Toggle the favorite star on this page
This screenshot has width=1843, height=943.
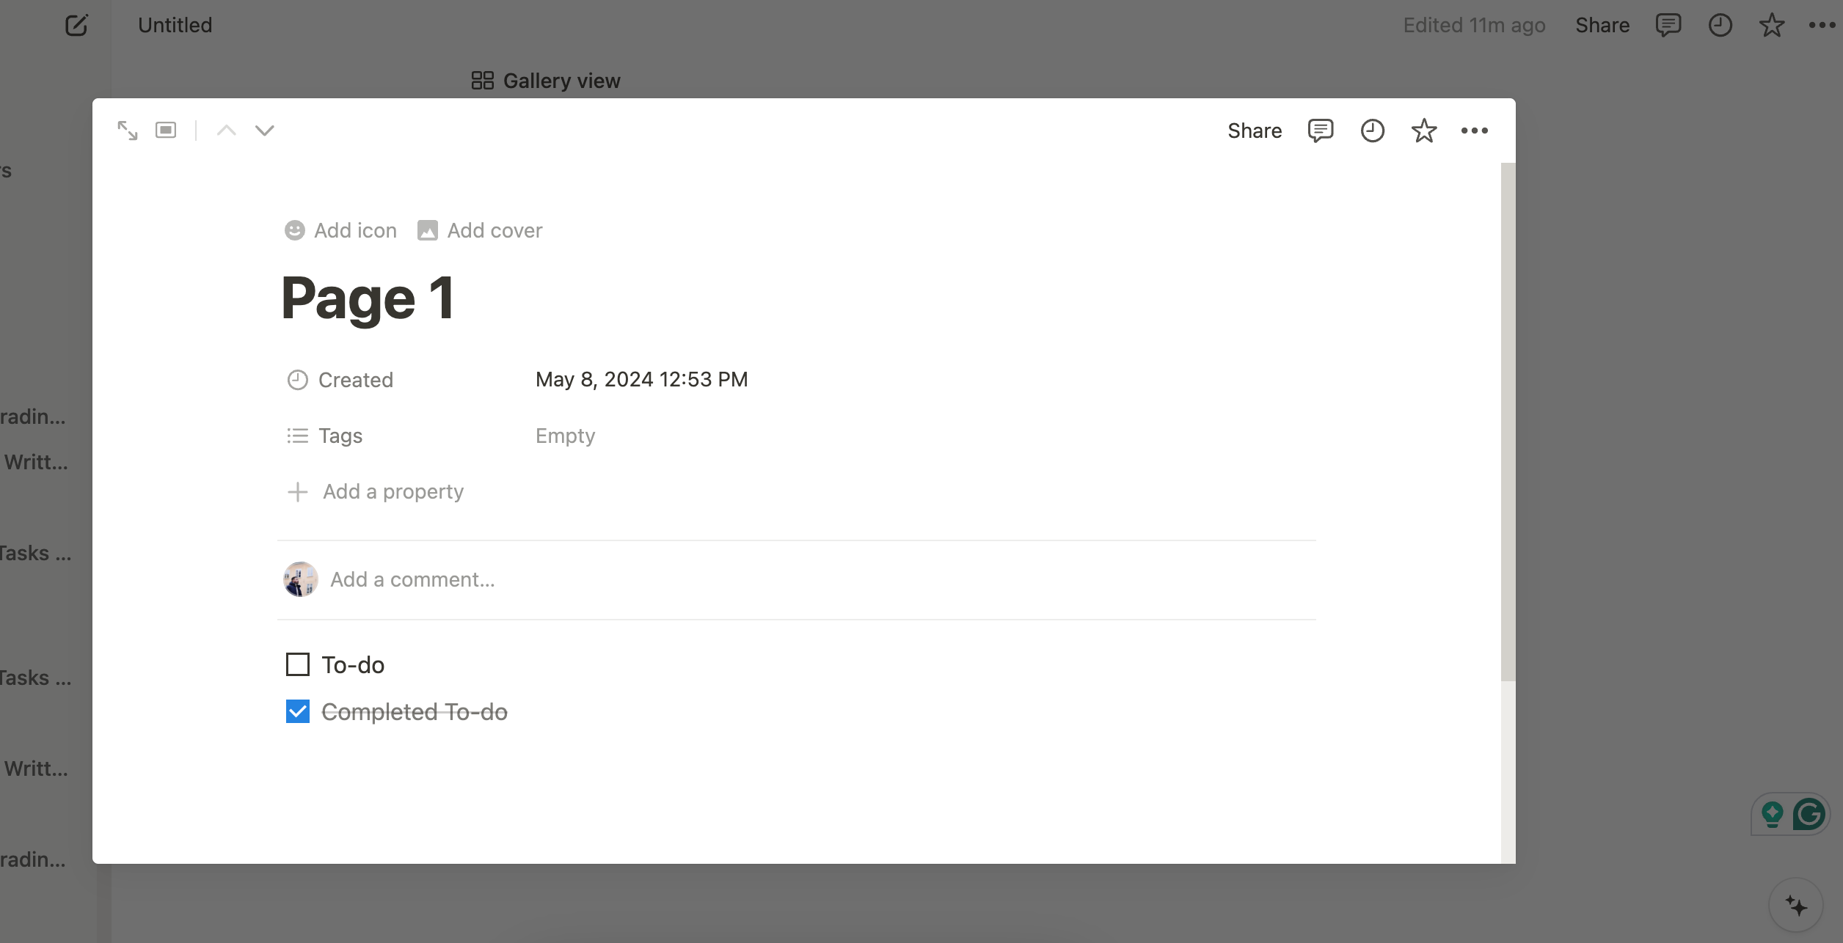pos(1423,131)
